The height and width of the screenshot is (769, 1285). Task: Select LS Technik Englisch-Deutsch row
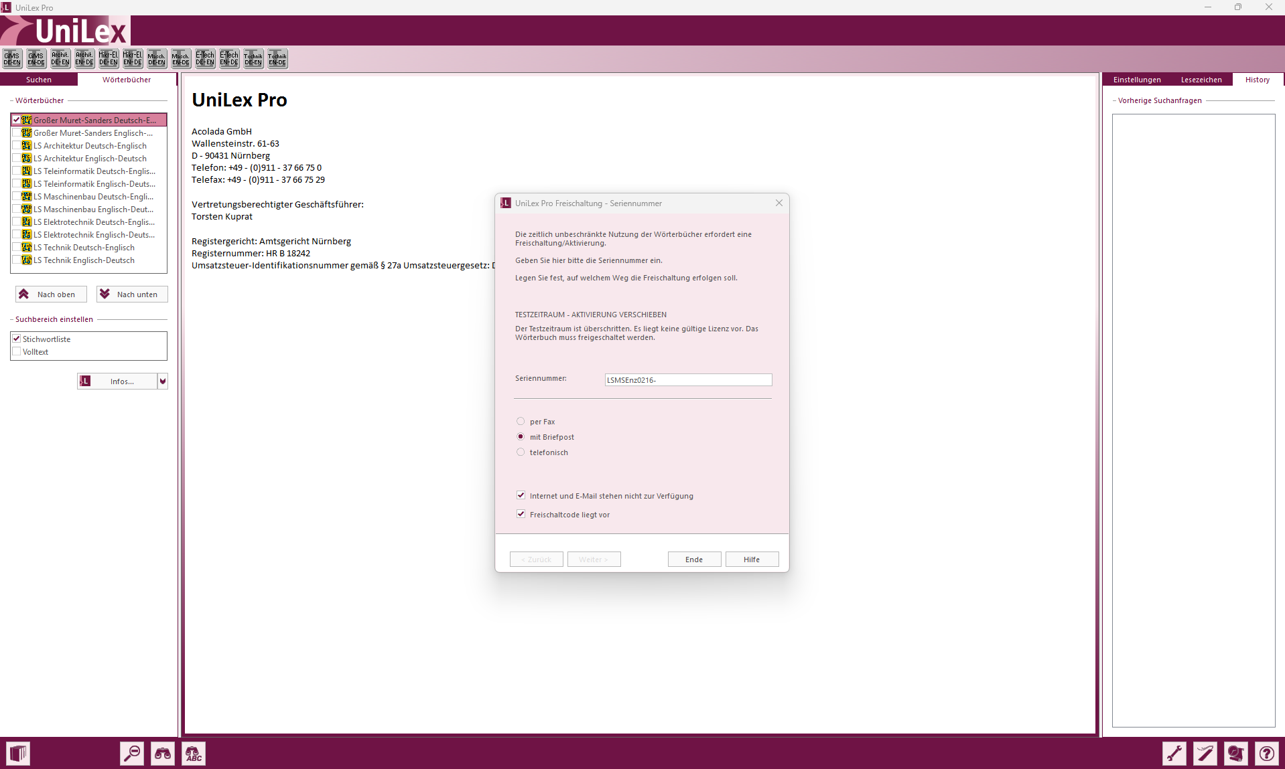pos(88,260)
